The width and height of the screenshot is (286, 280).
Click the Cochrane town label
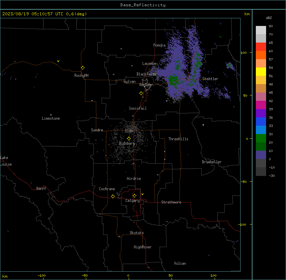click(107, 189)
